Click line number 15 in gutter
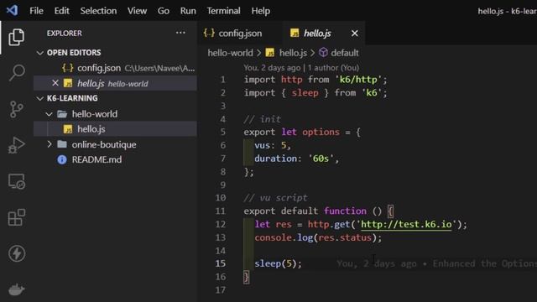 coord(221,263)
